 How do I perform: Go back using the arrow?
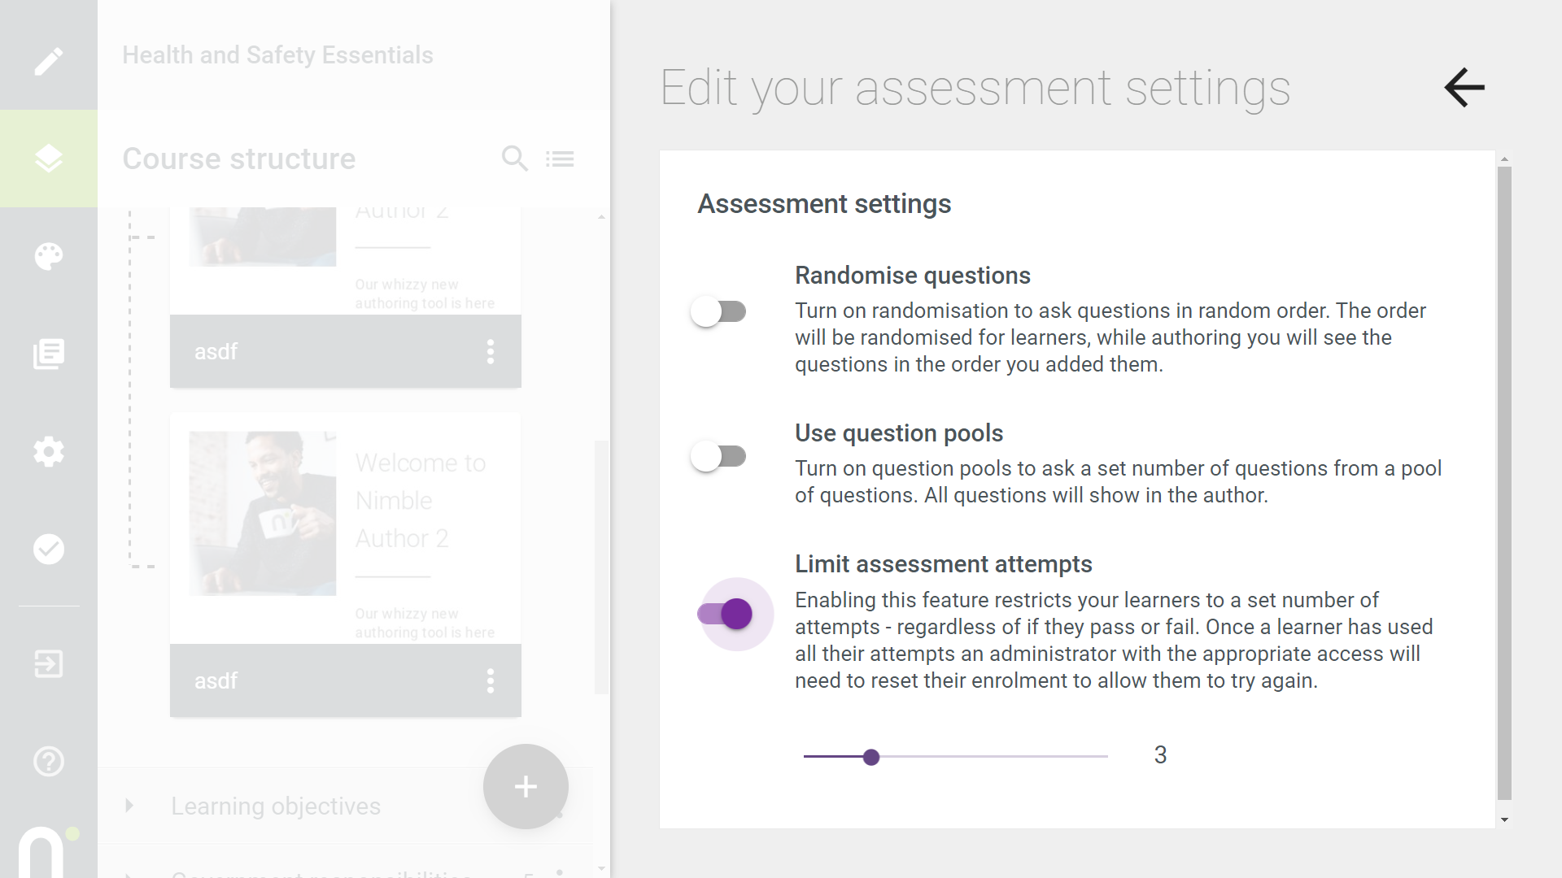1464,87
